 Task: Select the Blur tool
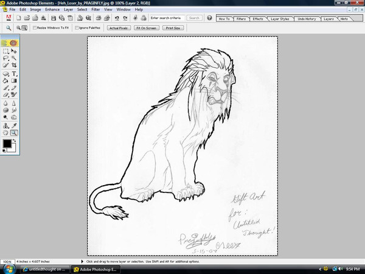click(6, 104)
